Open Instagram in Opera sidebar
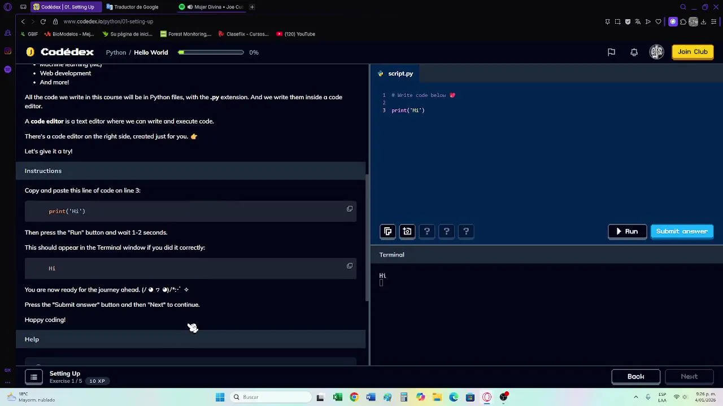723x406 pixels. click(7, 51)
